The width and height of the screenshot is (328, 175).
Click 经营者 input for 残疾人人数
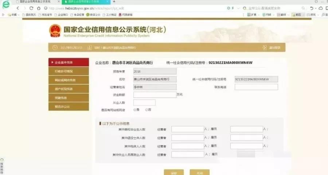click(x=188, y=146)
